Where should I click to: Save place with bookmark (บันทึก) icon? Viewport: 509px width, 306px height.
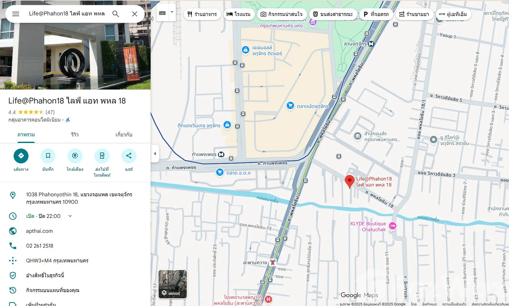(x=48, y=156)
